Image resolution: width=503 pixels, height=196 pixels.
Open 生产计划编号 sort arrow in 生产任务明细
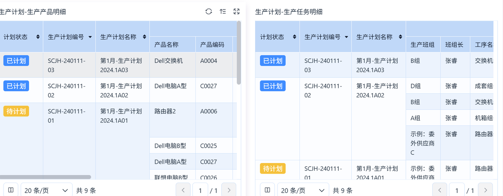(x=347, y=37)
